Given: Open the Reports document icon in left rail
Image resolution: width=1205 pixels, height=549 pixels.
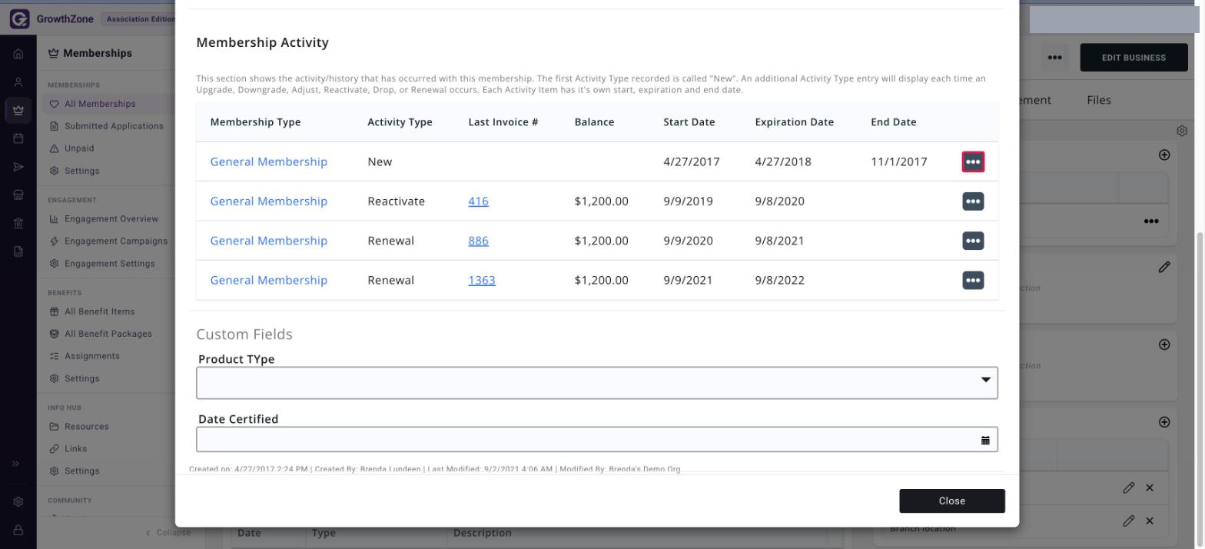Looking at the screenshot, I should click(18, 251).
